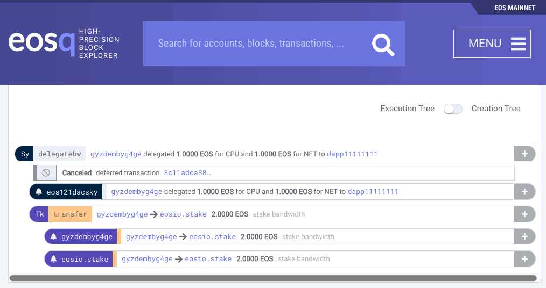Click stake bandwidth memo in eosio.stake notification row
Image resolution: width=546 pixels, height=288 pixels.
tap(304, 259)
